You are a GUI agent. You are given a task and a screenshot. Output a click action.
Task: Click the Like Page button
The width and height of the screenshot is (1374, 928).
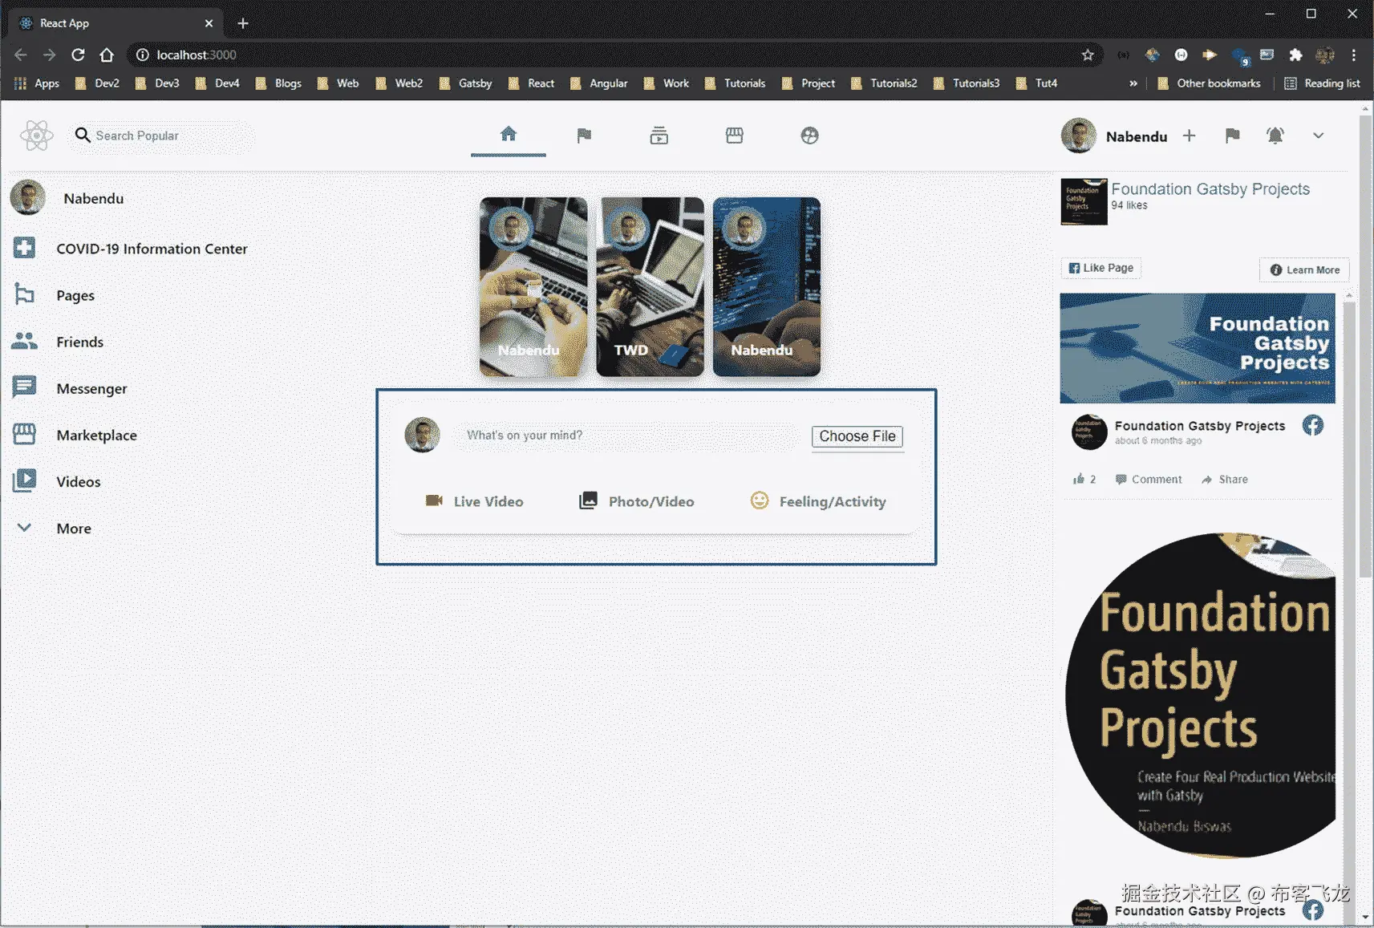pos(1101,268)
